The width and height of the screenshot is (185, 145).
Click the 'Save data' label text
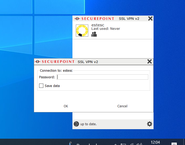tap(52, 86)
